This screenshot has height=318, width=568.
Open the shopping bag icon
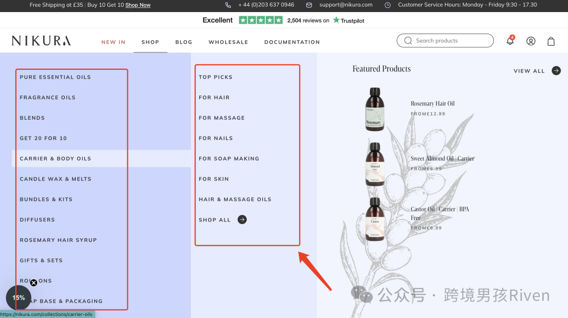tap(551, 41)
